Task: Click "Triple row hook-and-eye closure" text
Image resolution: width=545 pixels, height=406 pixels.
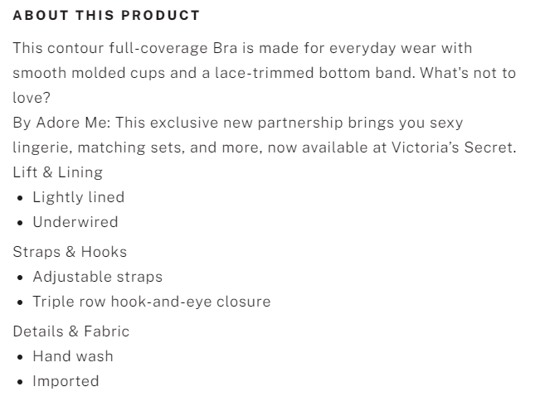Action: (151, 302)
